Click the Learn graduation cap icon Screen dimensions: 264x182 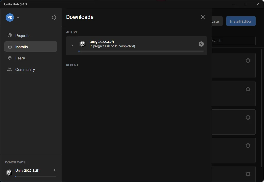[10, 58]
